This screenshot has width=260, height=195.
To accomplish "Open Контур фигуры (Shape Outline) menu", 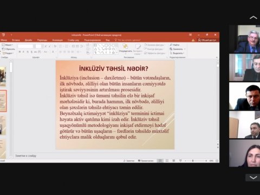I will point(154,49).
